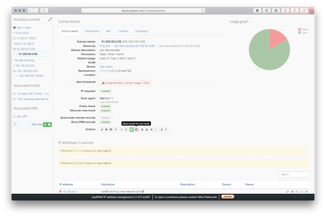Toggle the Show DNS records enabled badge
This screenshot has width=326, height=217.
pyautogui.click(x=105, y=122)
